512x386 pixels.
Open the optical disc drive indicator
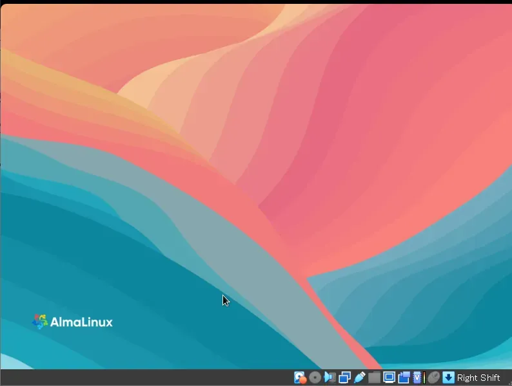coord(315,378)
